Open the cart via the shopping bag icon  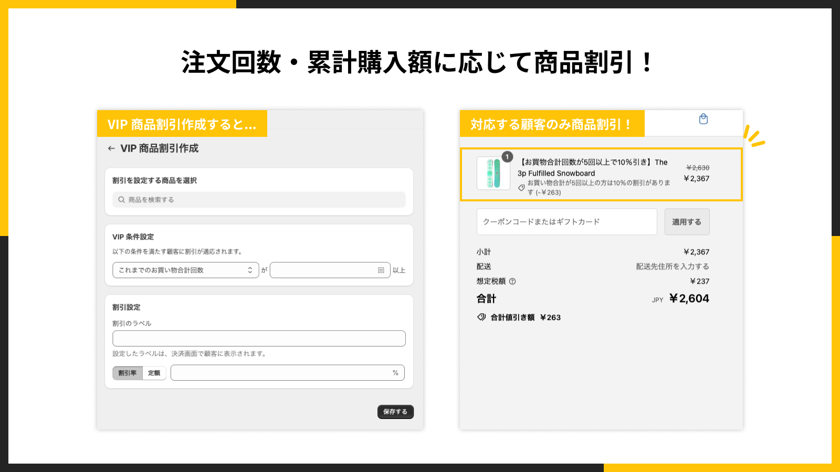click(x=703, y=119)
